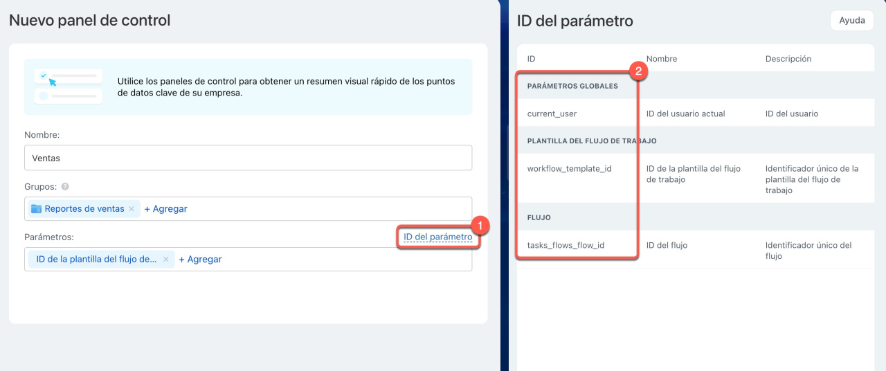Click the Descripción column header
This screenshot has width=886, height=371.
click(788, 59)
